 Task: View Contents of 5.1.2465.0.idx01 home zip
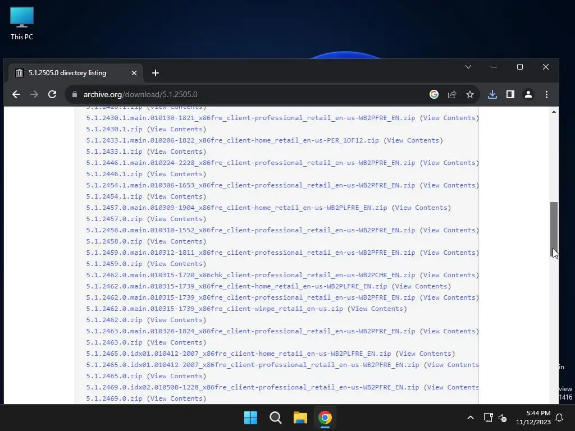pyautogui.click(x=426, y=354)
